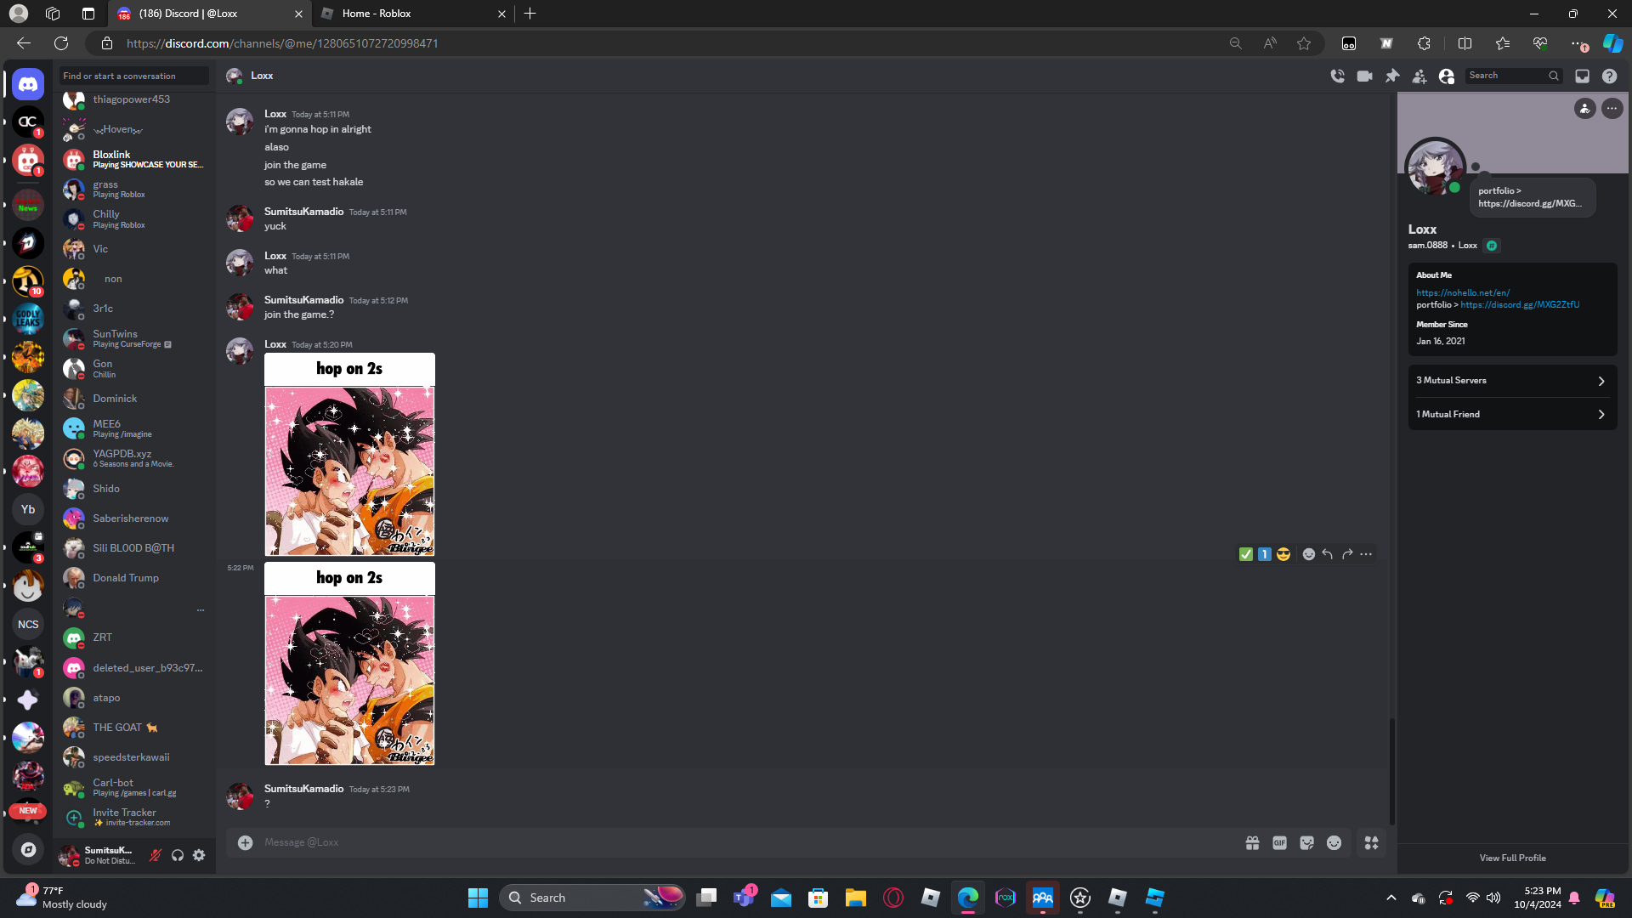
Task: Open the Apps launcher button
Action: [1371, 842]
